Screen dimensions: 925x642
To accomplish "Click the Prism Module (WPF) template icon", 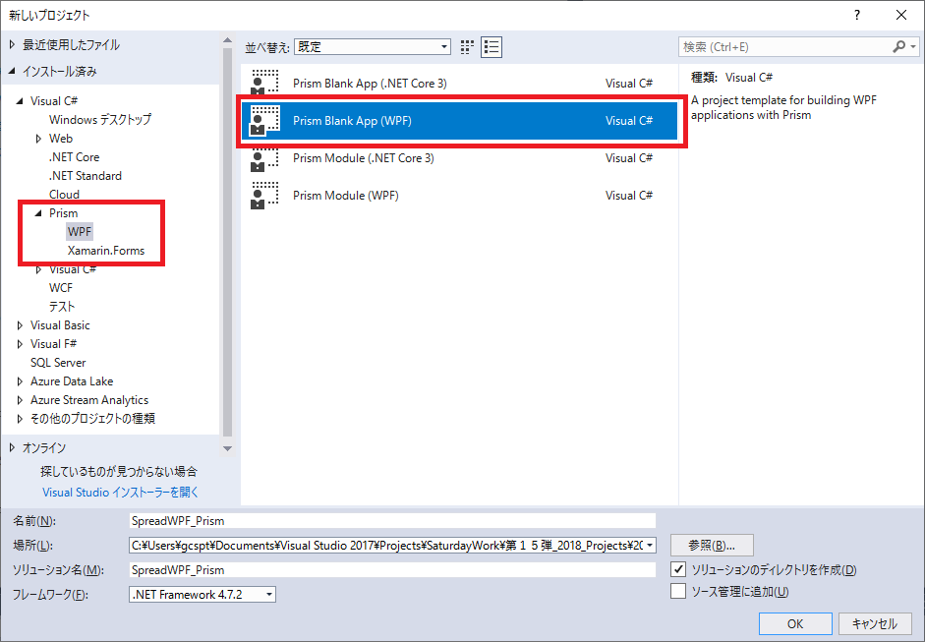I will 264,196.
